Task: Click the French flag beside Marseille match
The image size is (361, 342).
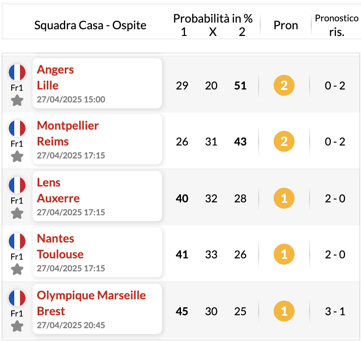Action: pos(17,298)
